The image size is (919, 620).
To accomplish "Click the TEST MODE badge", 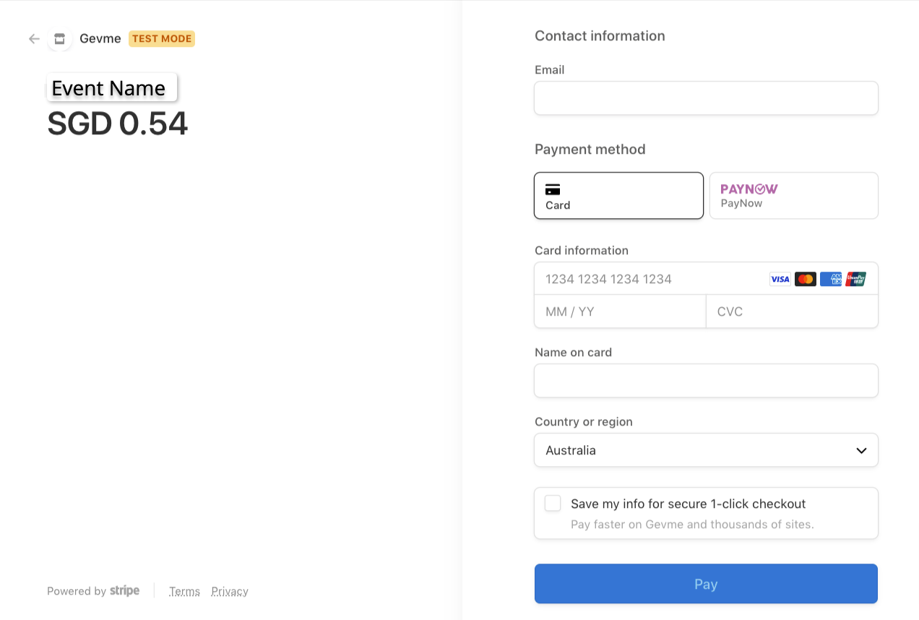I will pyautogui.click(x=161, y=38).
